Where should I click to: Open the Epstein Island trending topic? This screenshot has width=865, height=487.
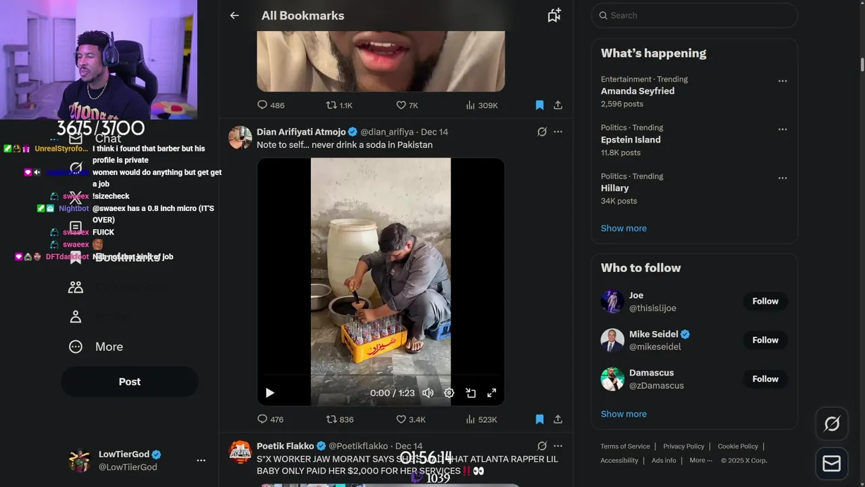(631, 140)
